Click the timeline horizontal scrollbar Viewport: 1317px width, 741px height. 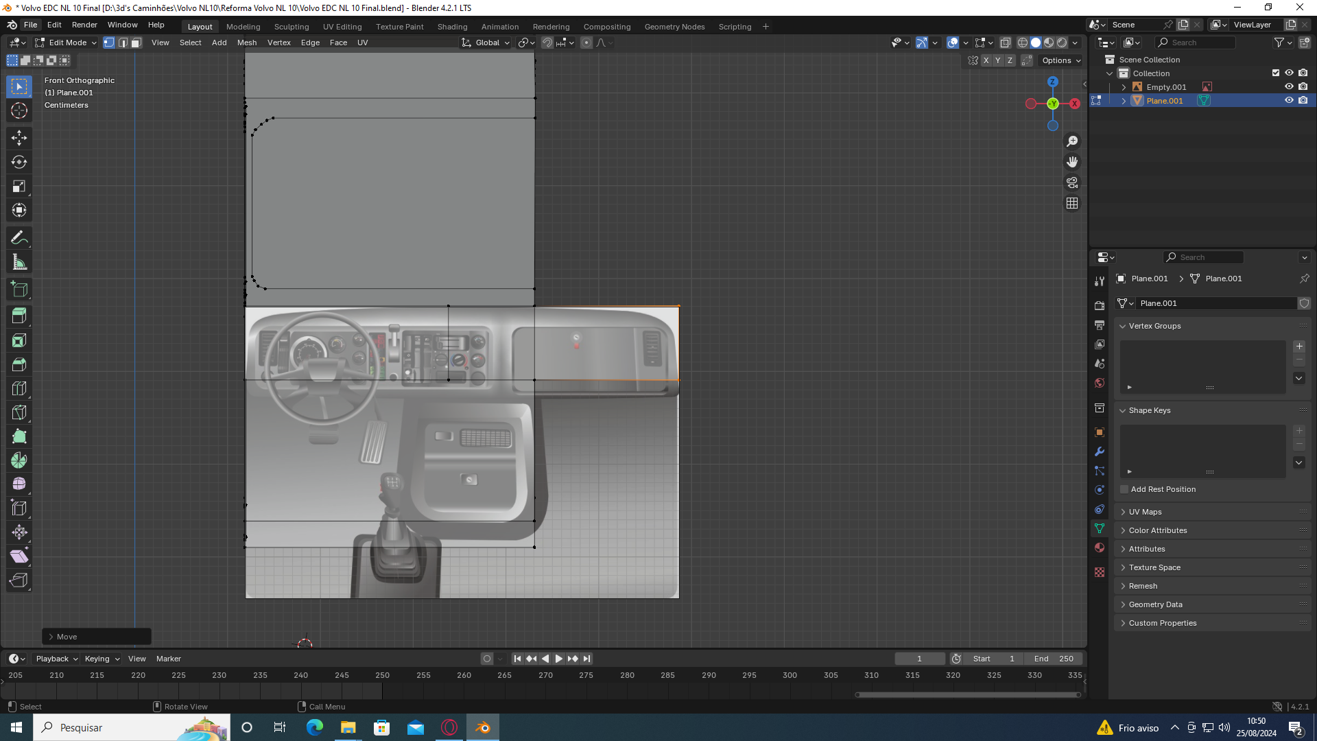967,694
